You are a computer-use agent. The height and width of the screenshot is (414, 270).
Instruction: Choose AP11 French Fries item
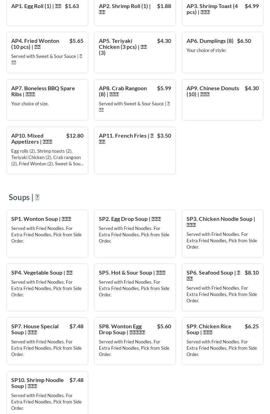pos(135,150)
